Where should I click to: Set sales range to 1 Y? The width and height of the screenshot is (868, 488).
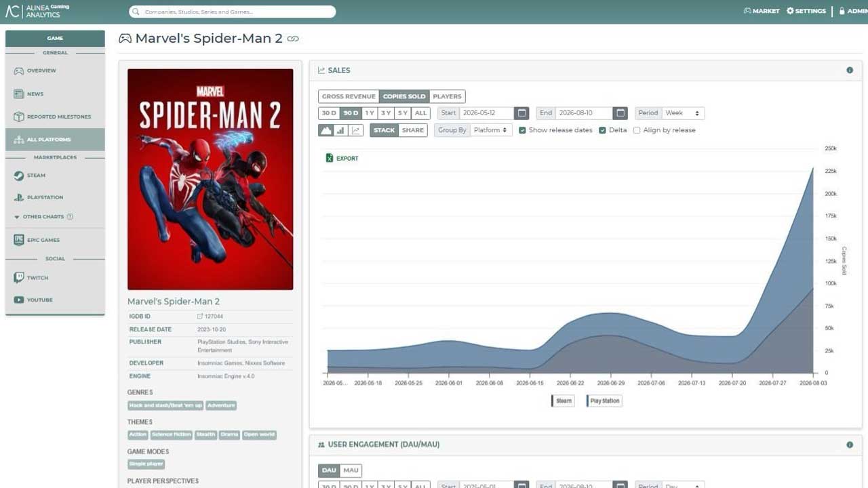370,113
